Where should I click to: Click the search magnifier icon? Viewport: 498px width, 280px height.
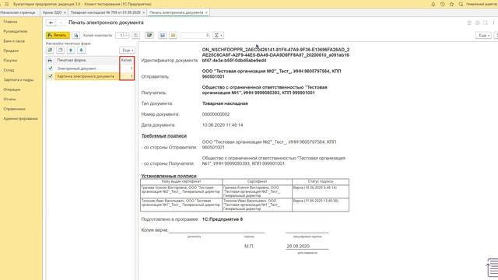(x=461, y=4)
